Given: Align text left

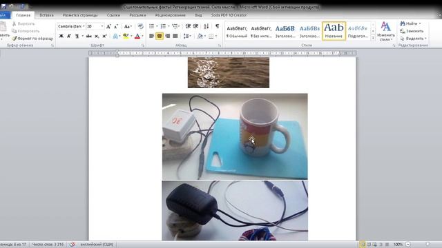Looking at the screenshot, I should [x=152, y=36].
